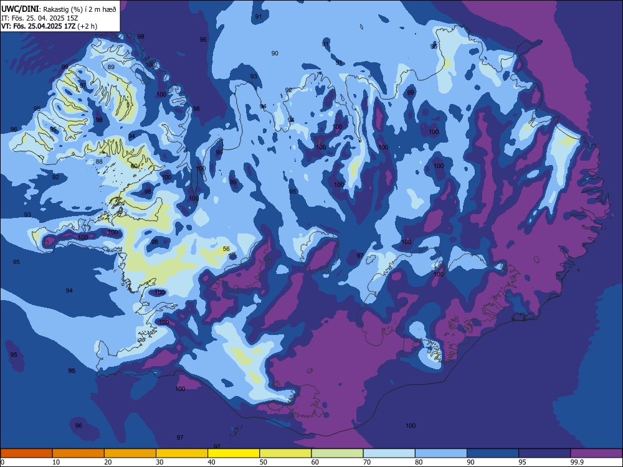Image resolution: width=623 pixels, height=467 pixels.
Task: Choose the 30–40 amber legend swatch
Action: click(x=181, y=453)
